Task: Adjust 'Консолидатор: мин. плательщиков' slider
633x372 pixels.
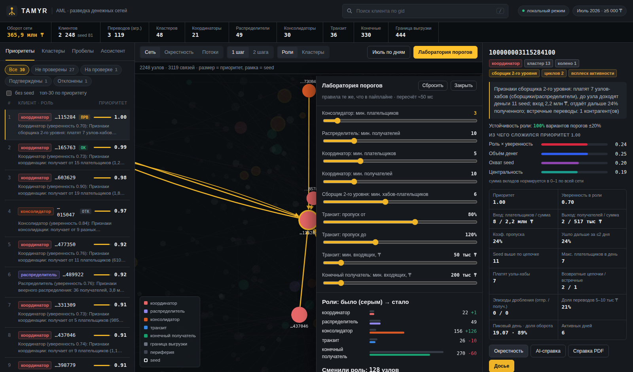Action: (400, 121)
